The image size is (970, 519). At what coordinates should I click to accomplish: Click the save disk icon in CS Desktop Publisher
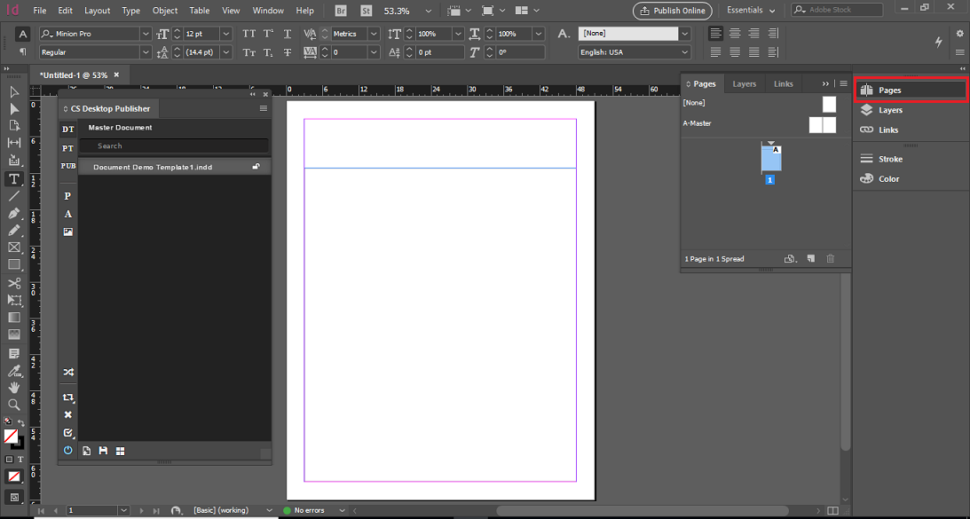pyautogui.click(x=103, y=451)
